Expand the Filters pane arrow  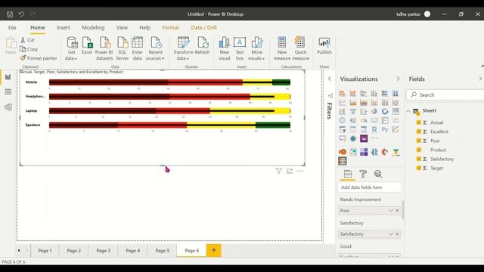point(330,79)
